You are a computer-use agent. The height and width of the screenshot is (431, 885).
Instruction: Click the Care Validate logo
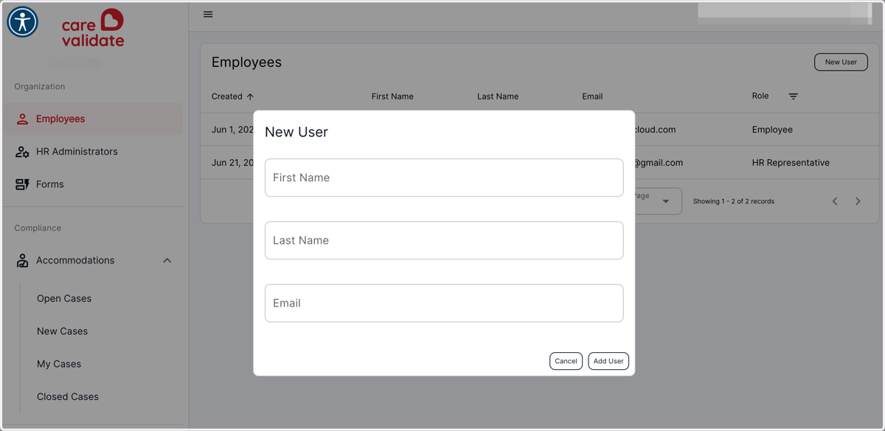click(93, 28)
